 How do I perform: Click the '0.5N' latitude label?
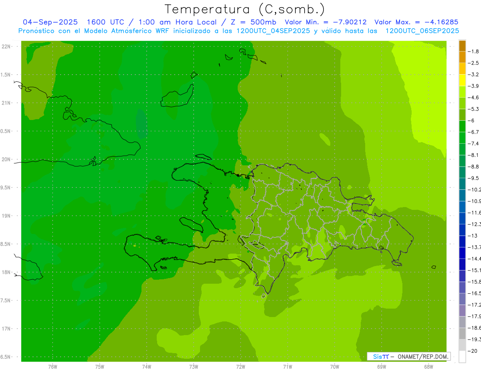coord(6,131)
